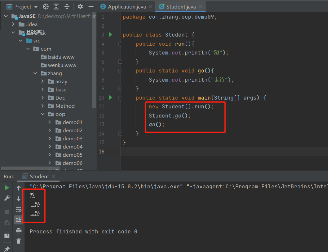The width and height of the screenshot is (328, 252).
Task: Collapse the oop package
Action: 43,114
